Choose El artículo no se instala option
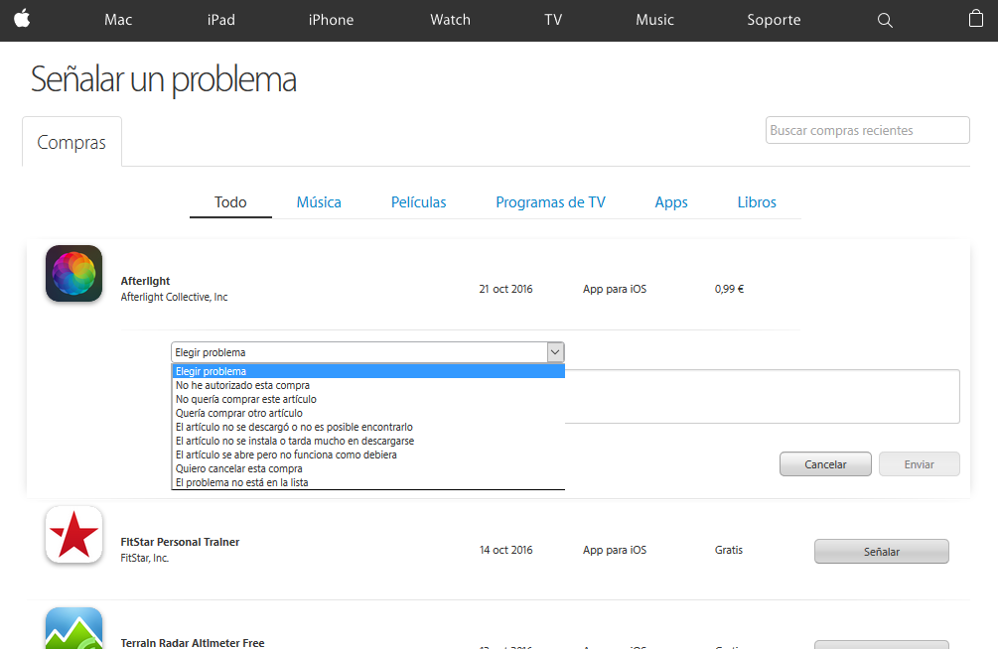Viewport: 998px width, 649px height. [x=367, y=441]
